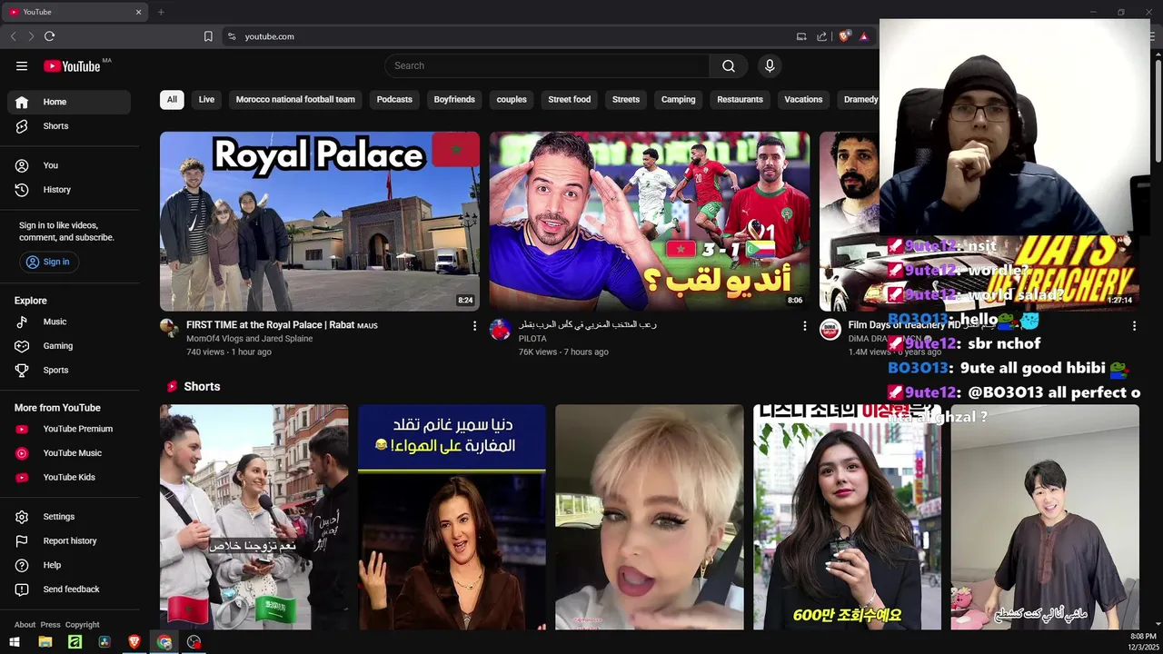
Task: Open the blonde woman in car Short
Action: click(x=650, y=517)
